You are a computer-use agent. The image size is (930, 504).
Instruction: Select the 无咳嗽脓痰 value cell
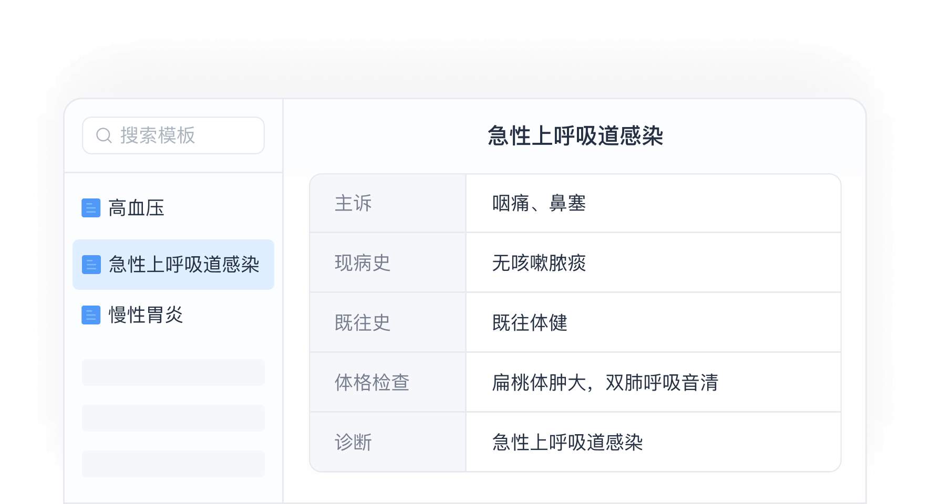tap(539, 262)
